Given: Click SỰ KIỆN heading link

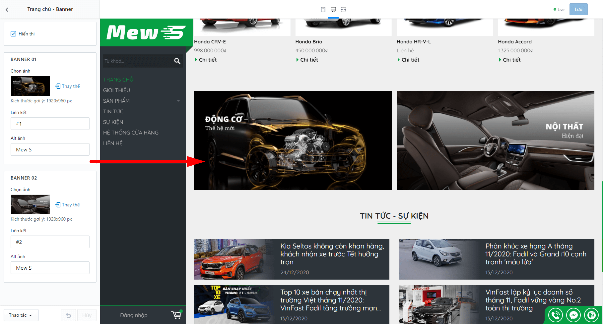Looking at the screenshot, I should tap(413, 216).
